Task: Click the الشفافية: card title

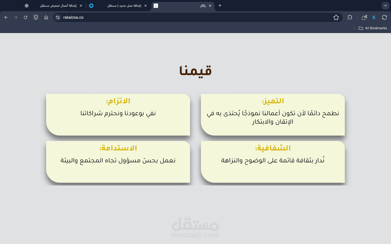Action: [x=273, y=148]
